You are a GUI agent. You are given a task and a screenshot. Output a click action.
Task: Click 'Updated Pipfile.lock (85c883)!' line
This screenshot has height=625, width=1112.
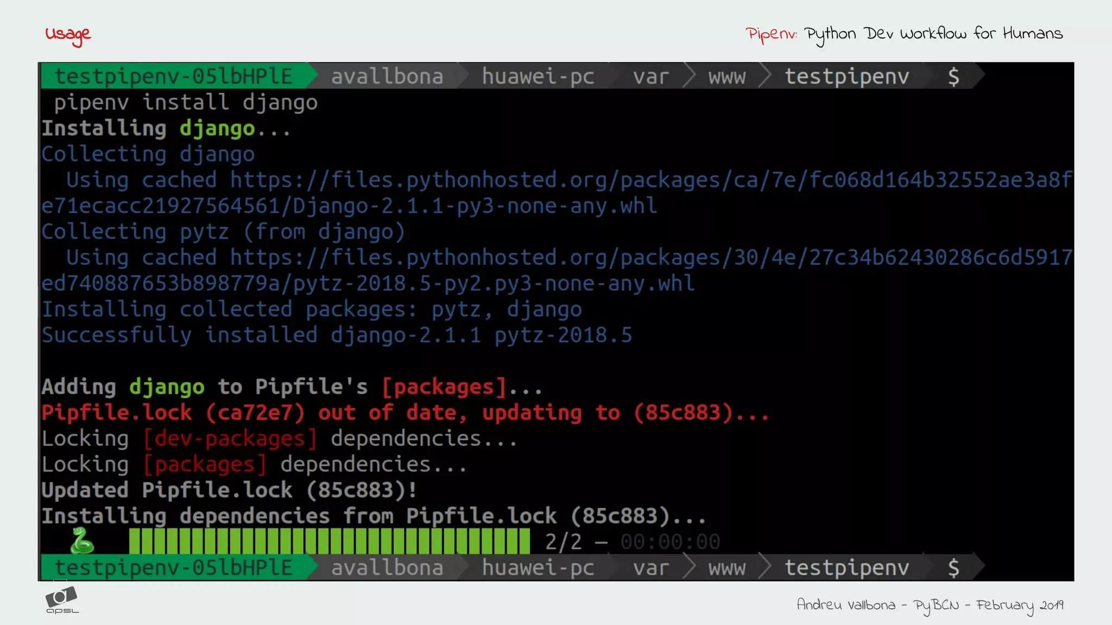point(229,490)
